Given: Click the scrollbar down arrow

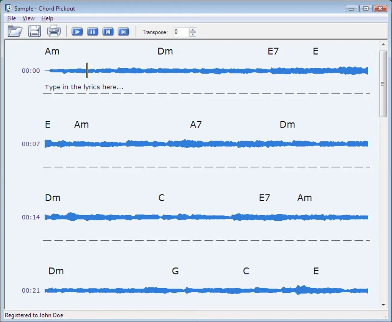Looking at the screenshot, I should point(383,305).
